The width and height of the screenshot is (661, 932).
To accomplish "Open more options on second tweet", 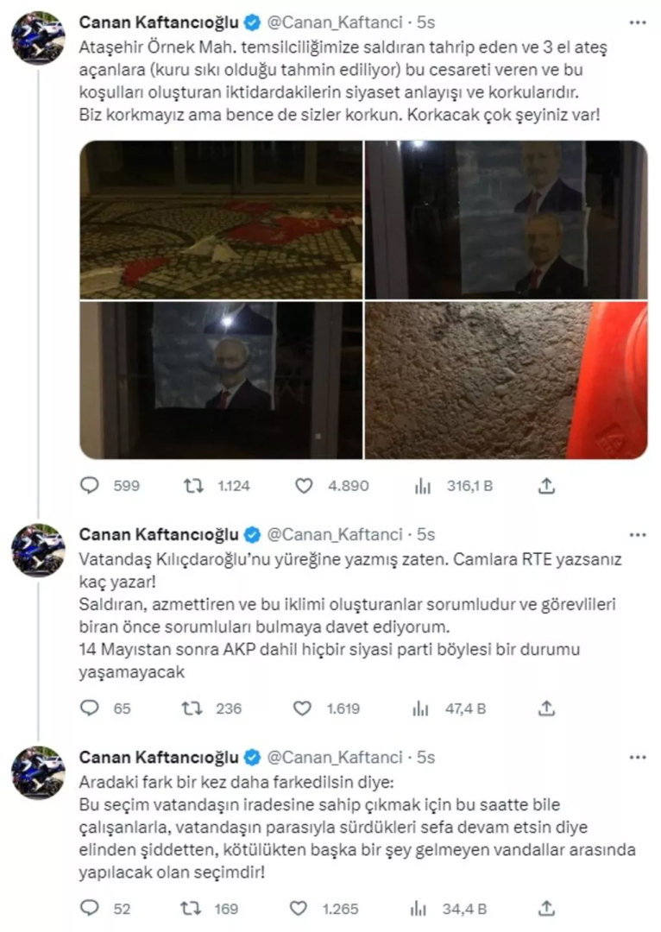I will pos(637,533).
